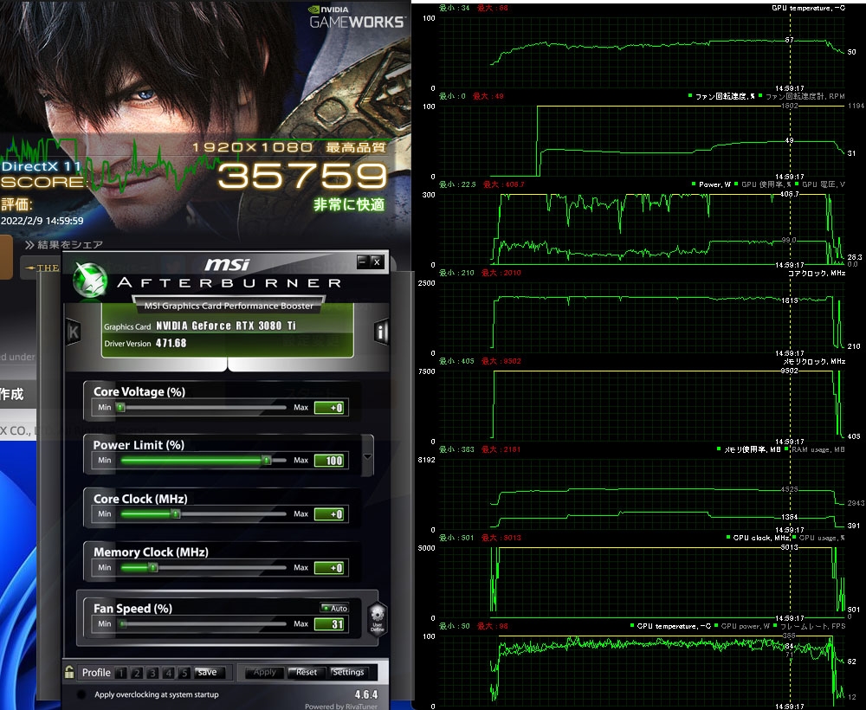
Task: Minimize the MSI Afterburner window
Action: coord(362,261)
